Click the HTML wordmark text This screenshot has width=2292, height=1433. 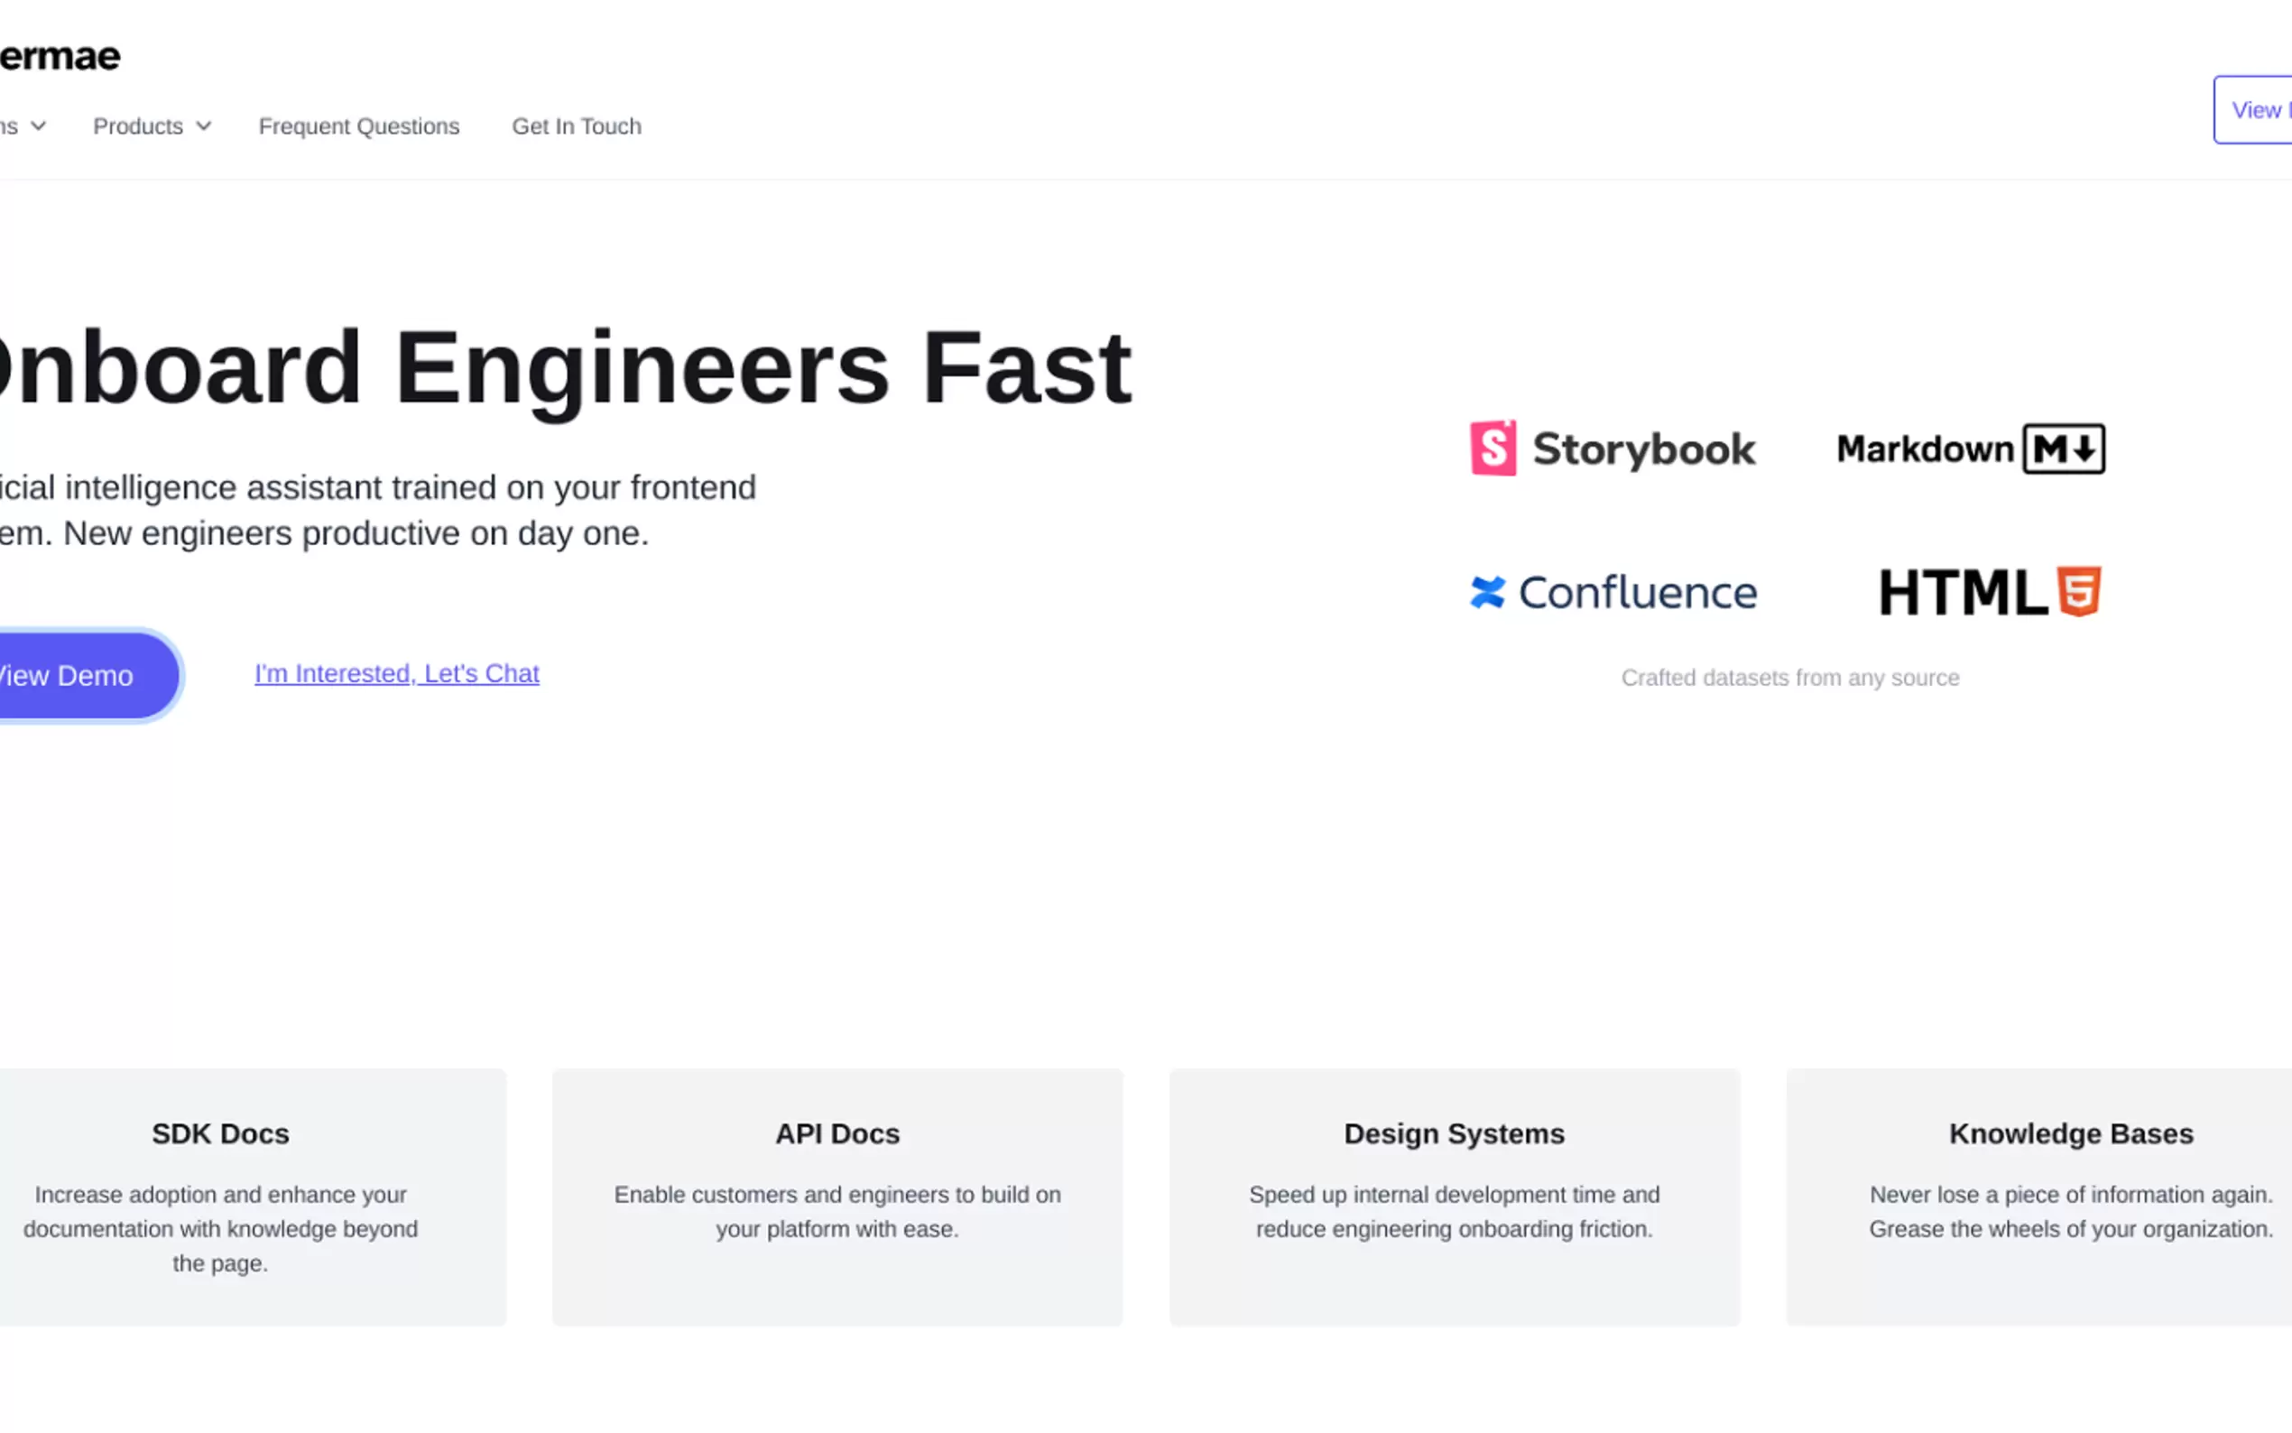pyautogui.click(x=1964, y=592)
